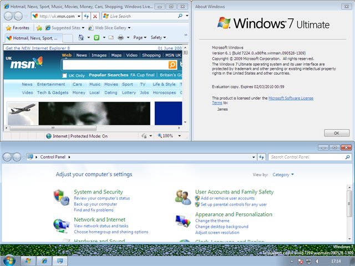Tick the UK Only checkbox
Image resolution: width=355 pixels, height=266 pixels.
[x=65, y=75]
